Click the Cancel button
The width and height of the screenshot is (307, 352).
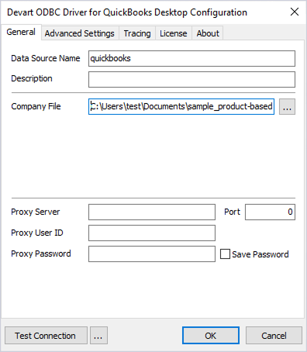pos(274,336)
